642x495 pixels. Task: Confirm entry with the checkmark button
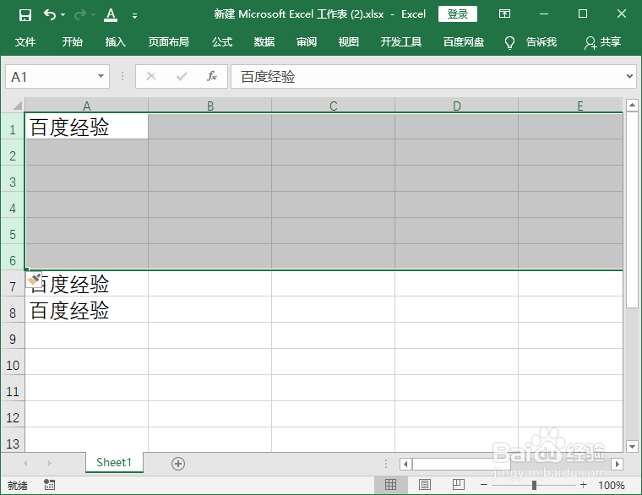click(x=182, y=76)
